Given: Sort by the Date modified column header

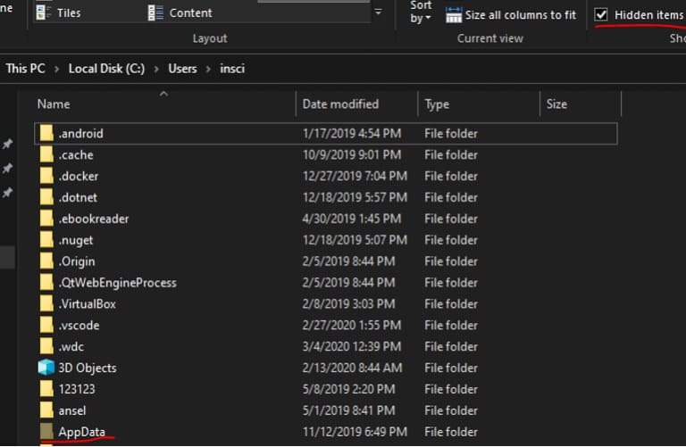Looking at the screenshot, I should click(x=340, y=104).
